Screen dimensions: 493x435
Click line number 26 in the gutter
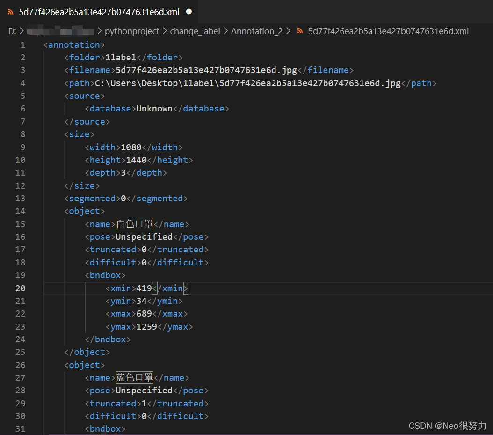tap(21, 365)
